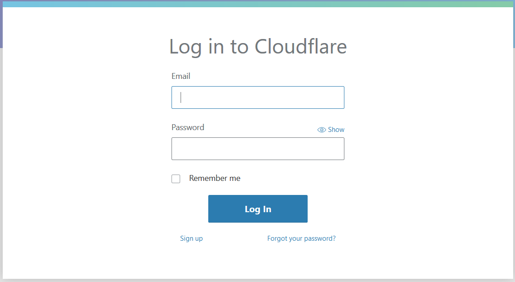The image size is (515, 282).
Task: Focus the Email input field
Action: [258, 97]
